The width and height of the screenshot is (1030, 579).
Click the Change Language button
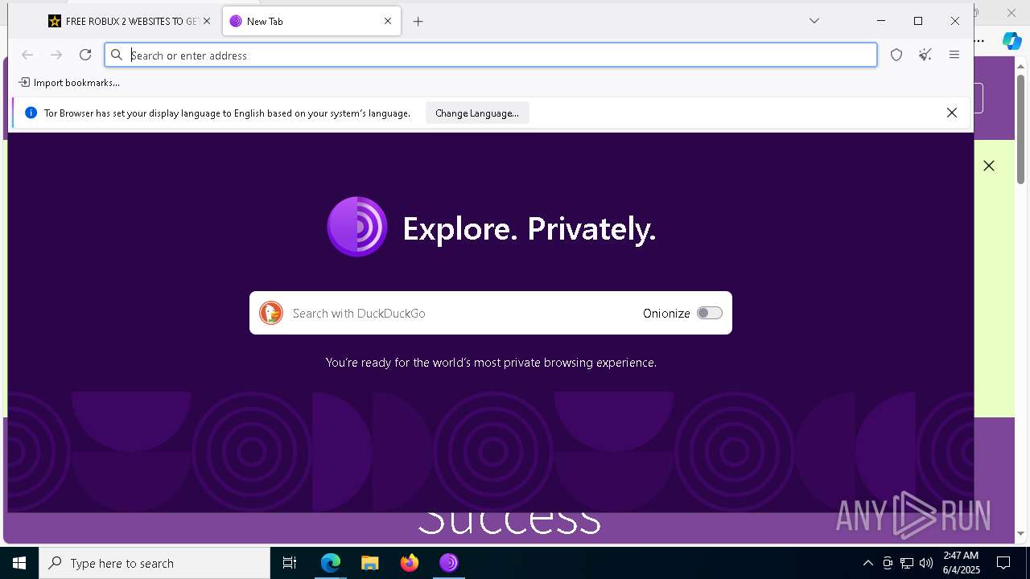[477, 113]
